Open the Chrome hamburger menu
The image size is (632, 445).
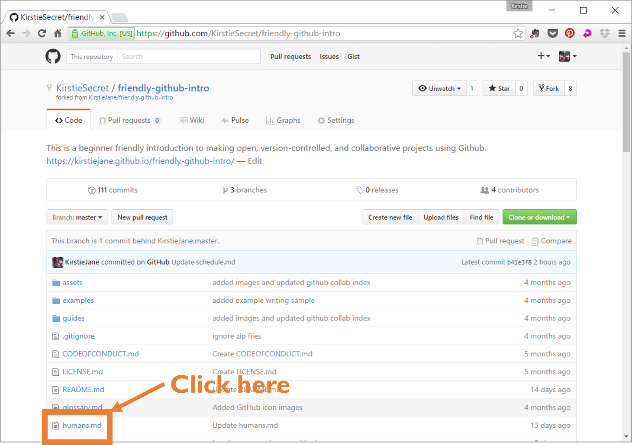pos(622,33)
